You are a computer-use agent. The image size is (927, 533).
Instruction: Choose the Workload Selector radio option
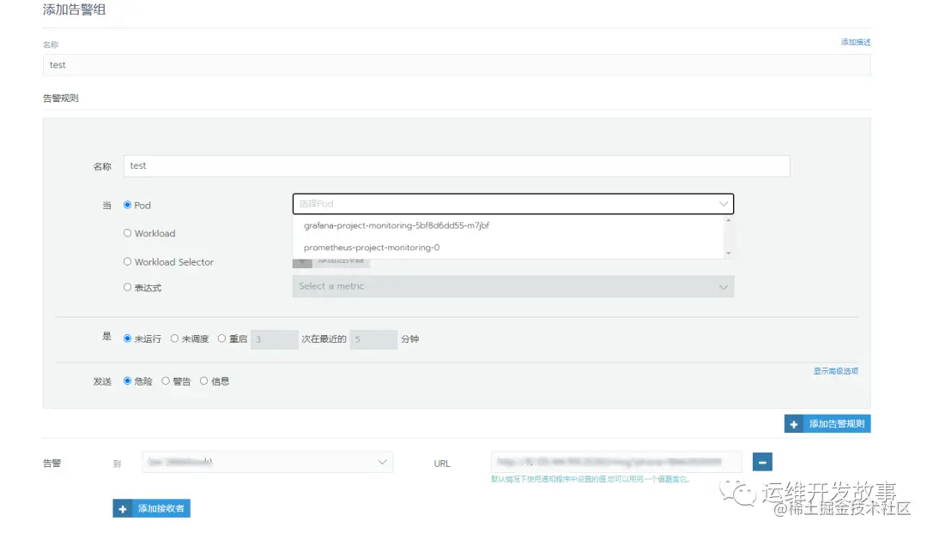point(127,261)
